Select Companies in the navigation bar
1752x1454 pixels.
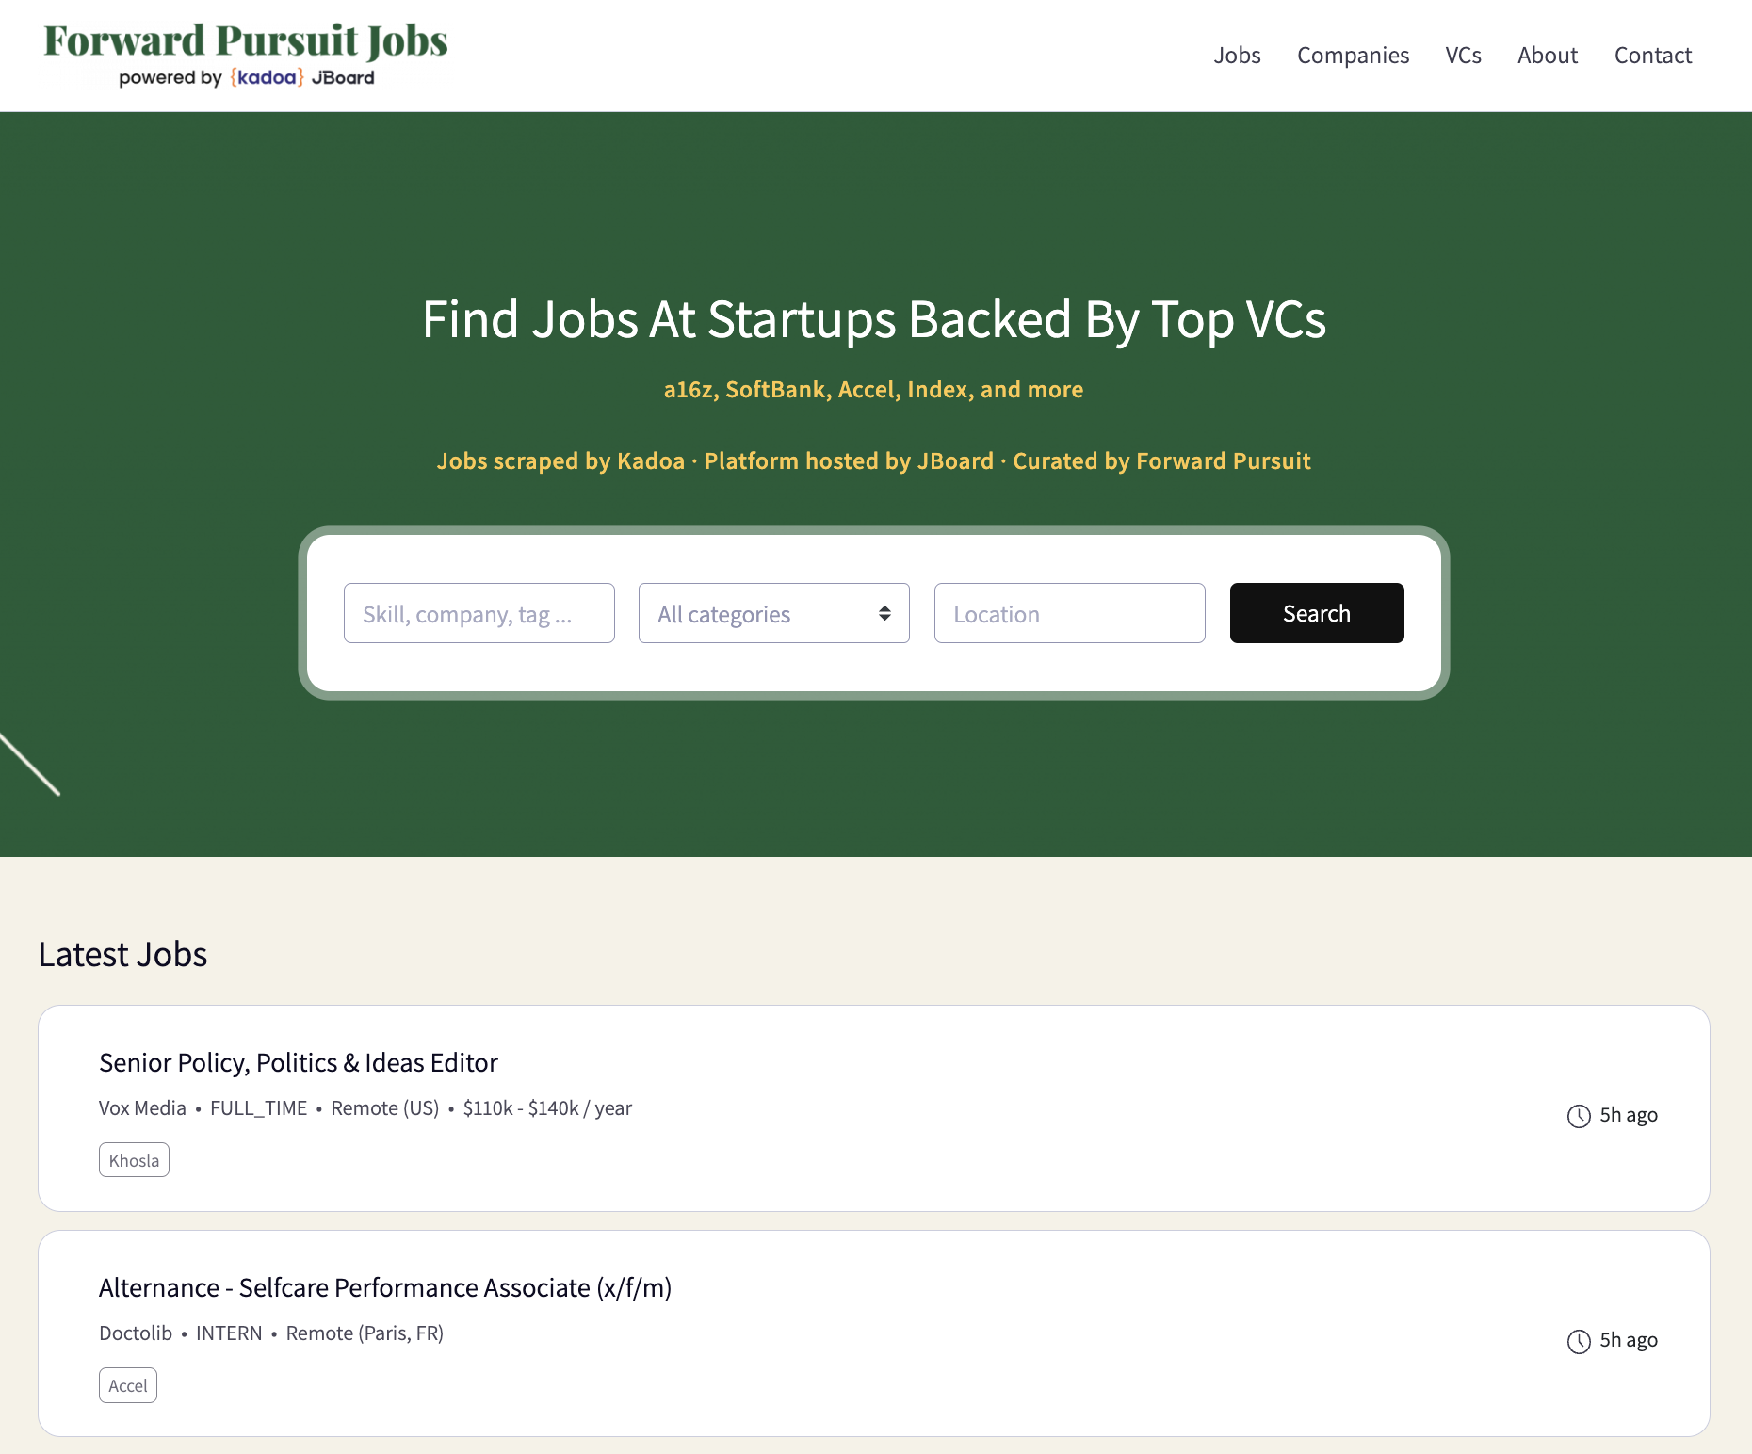click(x=1353, y=55)
